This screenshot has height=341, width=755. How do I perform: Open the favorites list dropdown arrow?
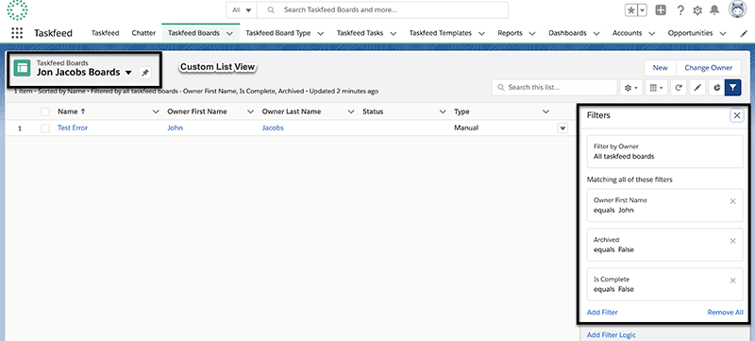(x=643, y=10)
